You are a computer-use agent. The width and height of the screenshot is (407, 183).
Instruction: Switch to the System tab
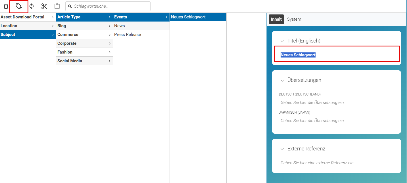pos(294,19)
